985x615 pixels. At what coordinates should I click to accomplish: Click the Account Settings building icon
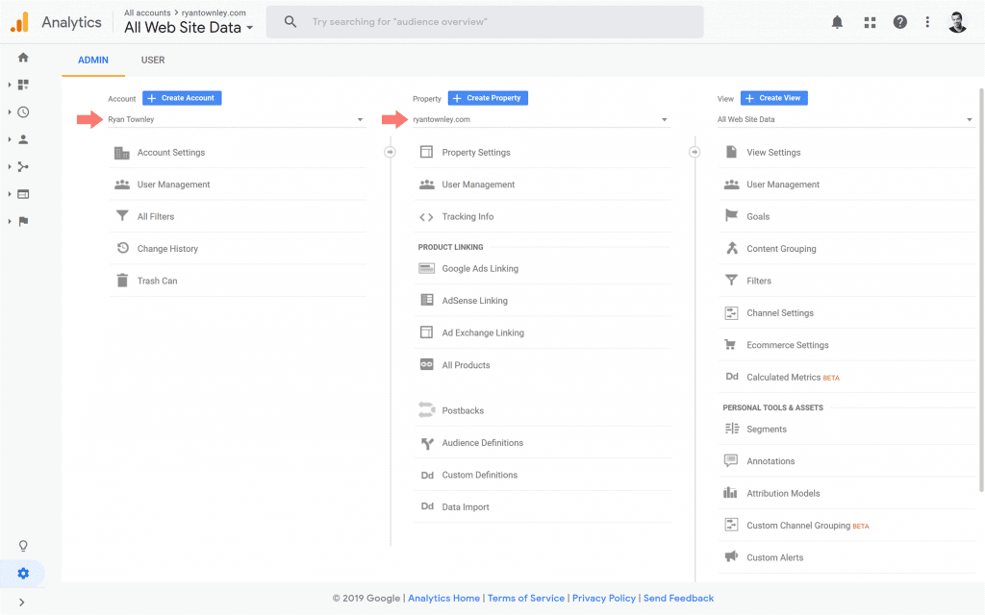click(x=122, y=153)
